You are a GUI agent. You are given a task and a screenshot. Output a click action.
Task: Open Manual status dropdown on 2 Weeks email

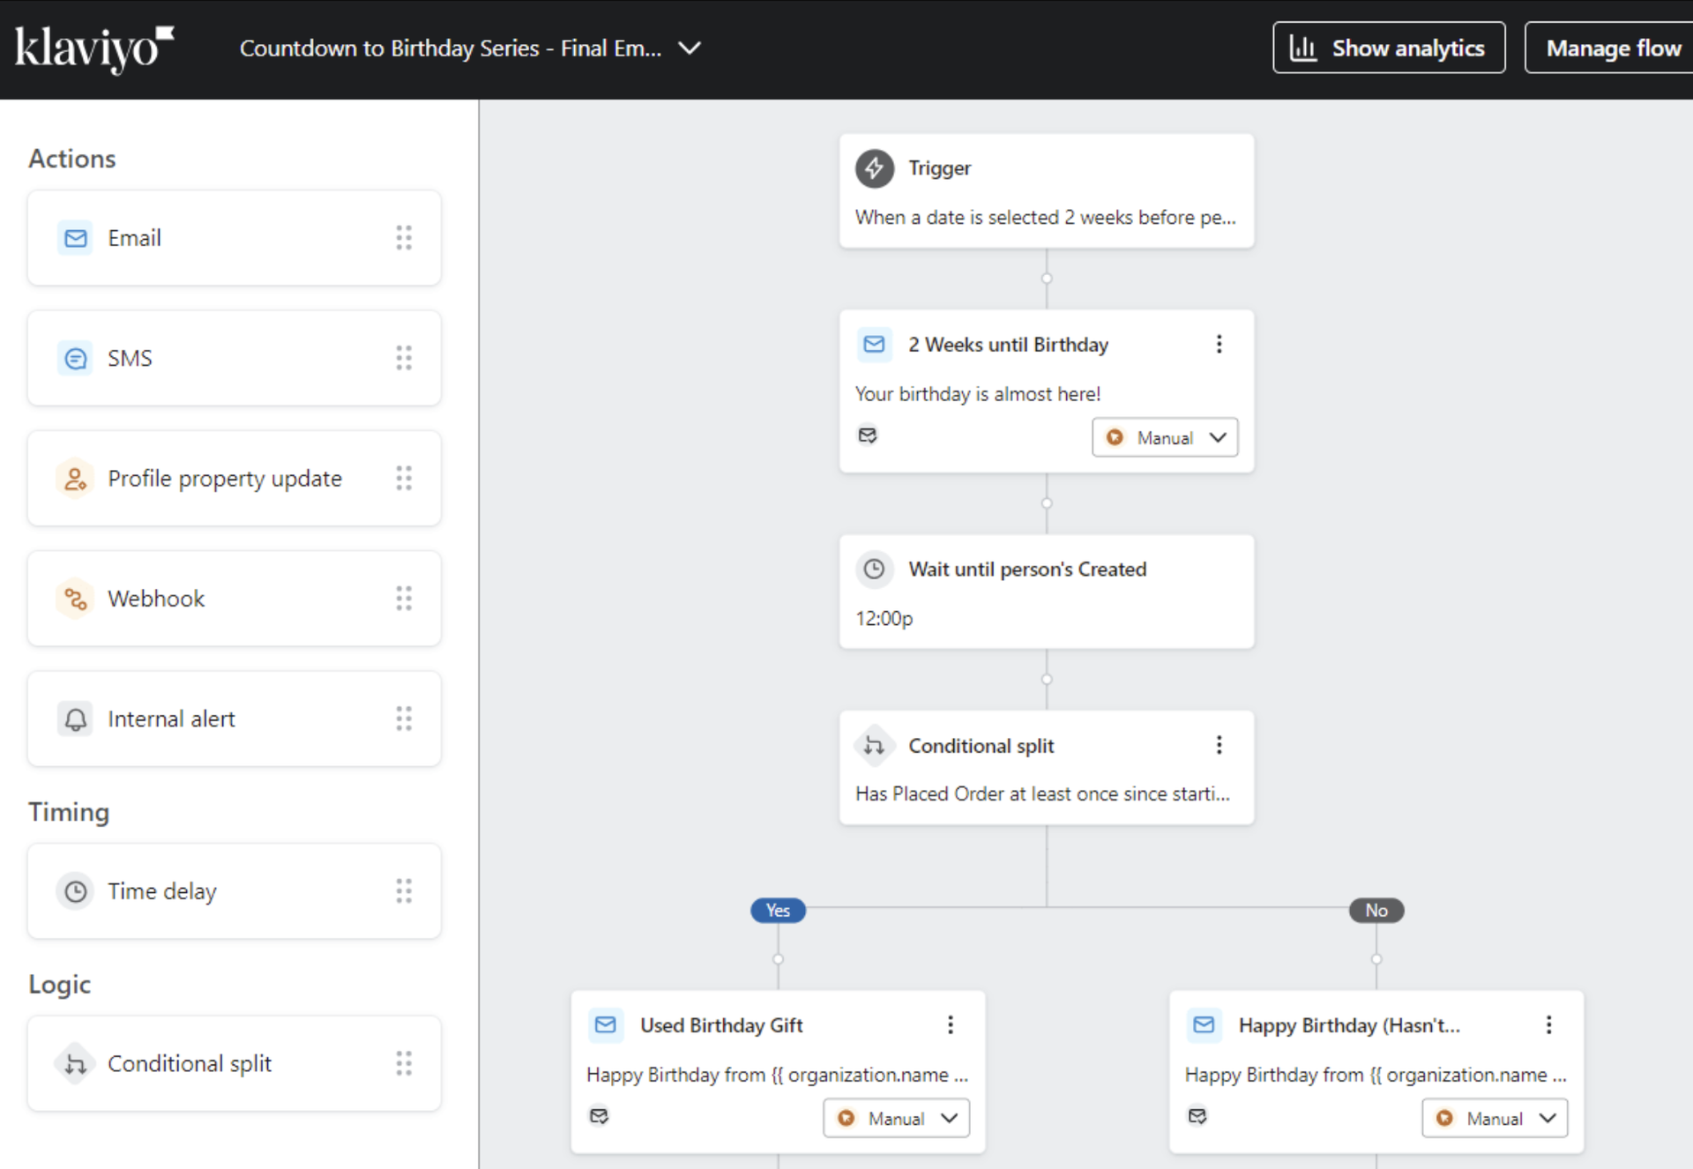coord(1165,437)
